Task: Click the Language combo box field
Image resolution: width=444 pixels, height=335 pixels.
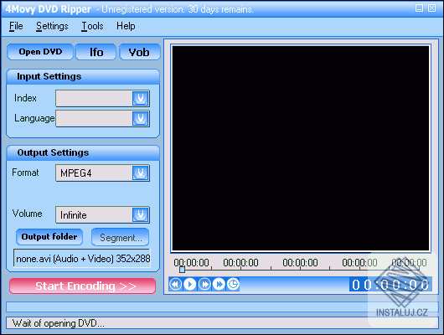Action: click(x=102, y=118)
